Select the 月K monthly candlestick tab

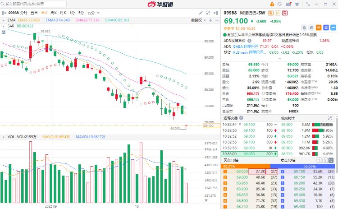(63, 13)
